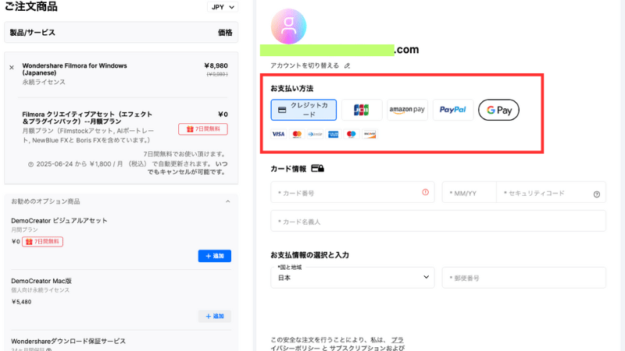Focus the カード番号 input field

pos(352,192)
